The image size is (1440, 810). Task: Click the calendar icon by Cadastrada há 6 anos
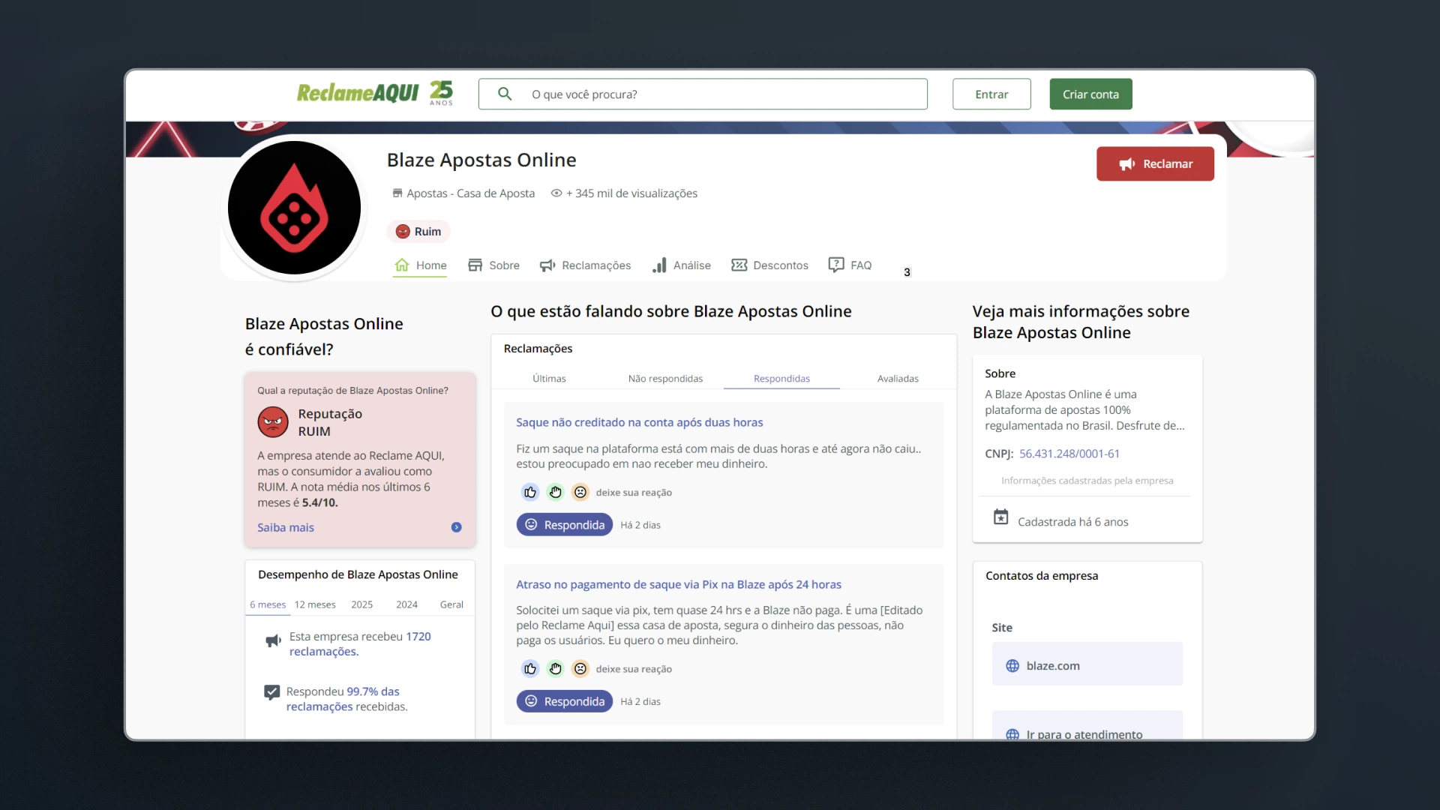coord(1000,517)
